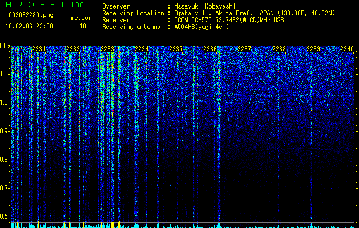The width and height of the screenshot is (359, 228).
Task: Click the 0.6 frequency axis label
Action: click(x=4, y=217)
